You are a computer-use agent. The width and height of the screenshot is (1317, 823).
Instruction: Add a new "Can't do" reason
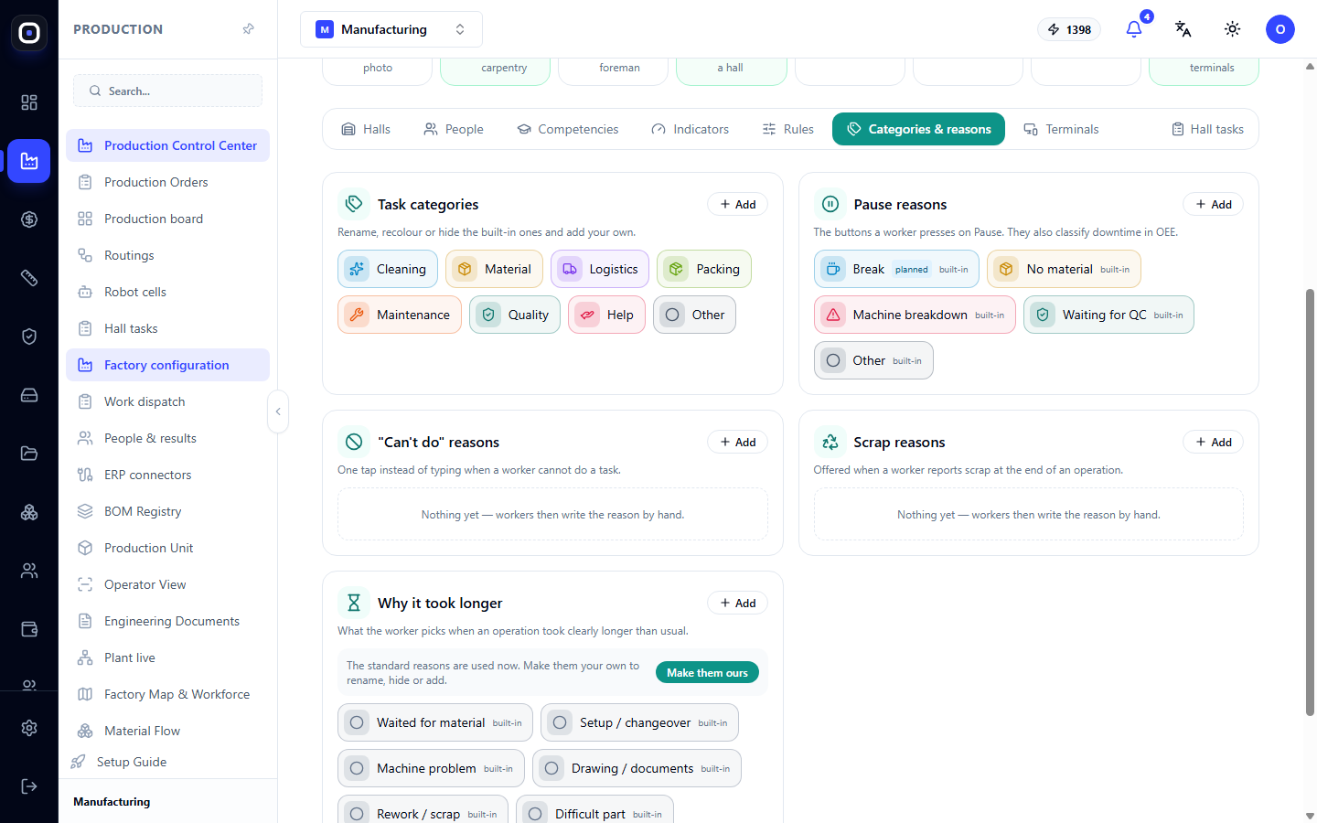(x=737, y=442)
